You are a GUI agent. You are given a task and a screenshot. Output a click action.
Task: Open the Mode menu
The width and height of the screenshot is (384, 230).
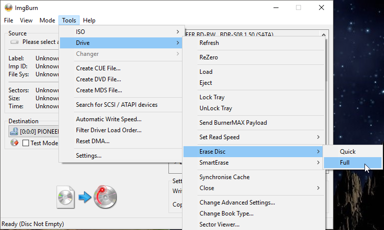pos(47,20)
